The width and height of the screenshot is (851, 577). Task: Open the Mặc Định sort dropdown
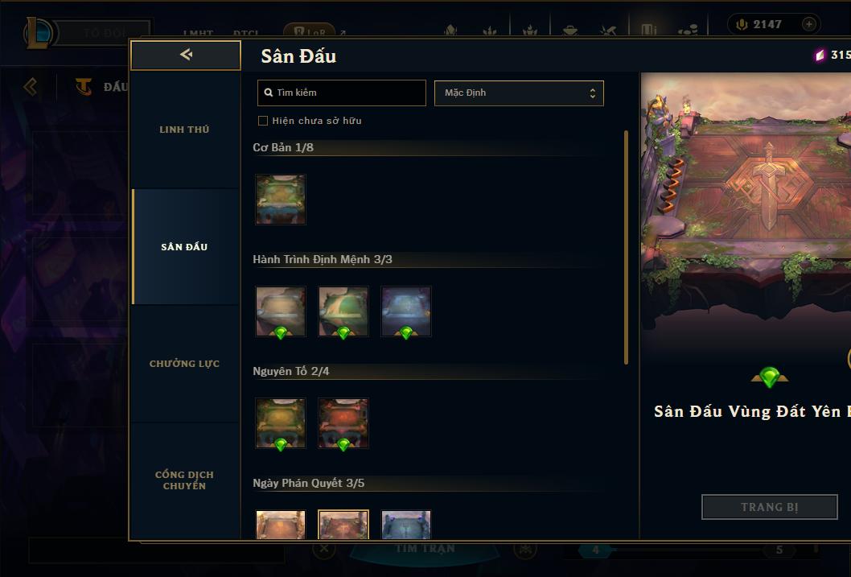[519, 93]
